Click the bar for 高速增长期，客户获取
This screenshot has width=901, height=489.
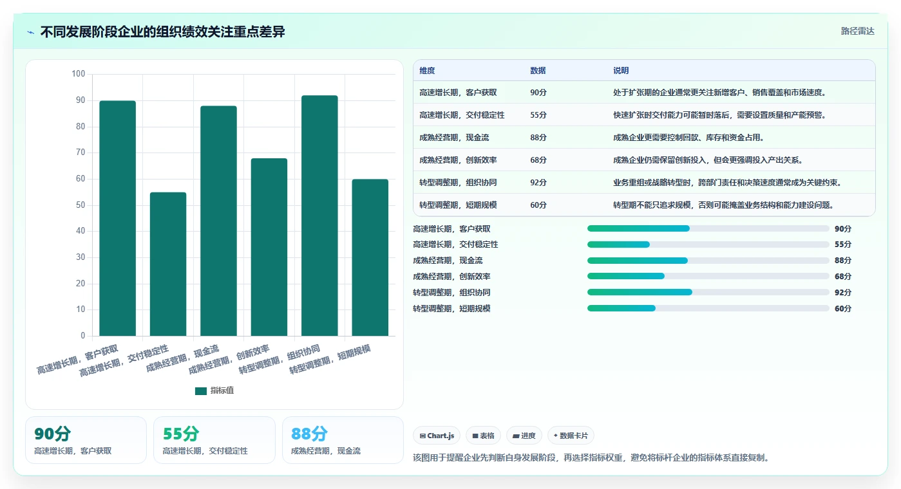coord(117,218)
